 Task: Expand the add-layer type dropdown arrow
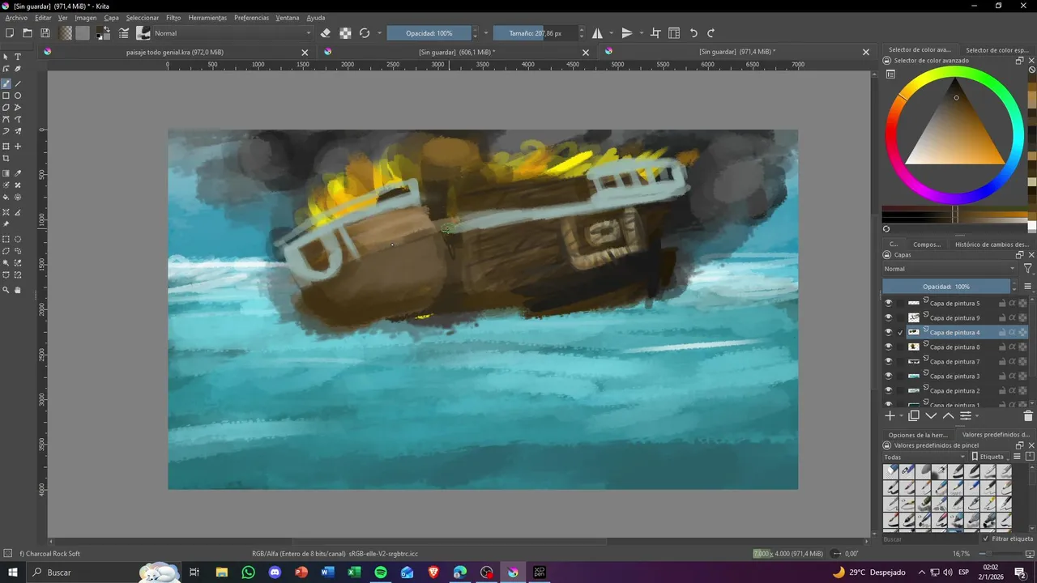901,416
